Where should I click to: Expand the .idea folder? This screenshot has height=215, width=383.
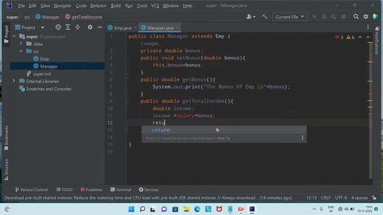[21, 44]
